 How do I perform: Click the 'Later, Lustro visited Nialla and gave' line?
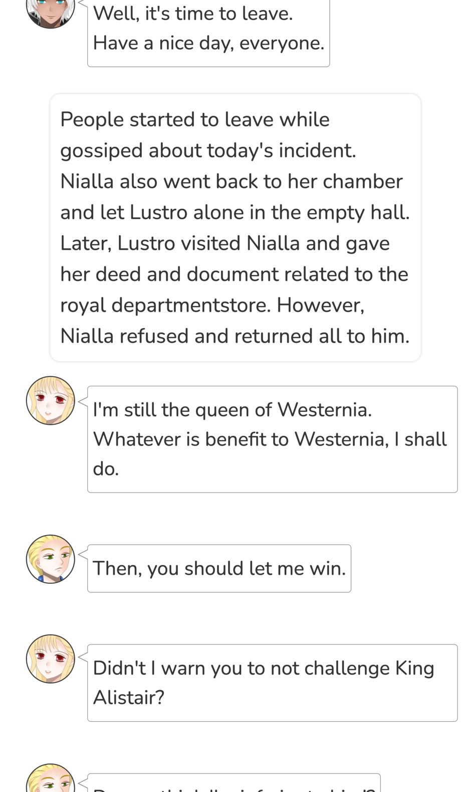coord(224,243)
